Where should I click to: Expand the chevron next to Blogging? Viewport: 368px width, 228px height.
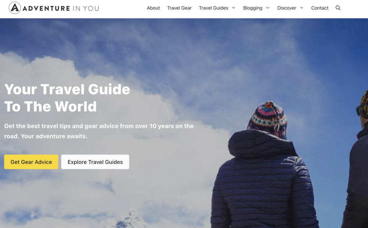[268, 8]
